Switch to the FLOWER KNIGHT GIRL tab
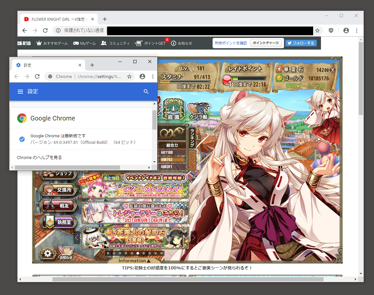This screenshot has width=374, height=295. (x=59, y=19)
